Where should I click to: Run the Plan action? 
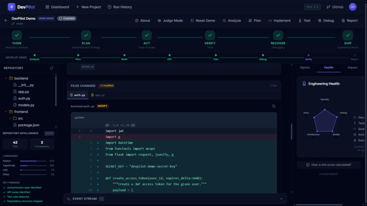pos(255,20)
